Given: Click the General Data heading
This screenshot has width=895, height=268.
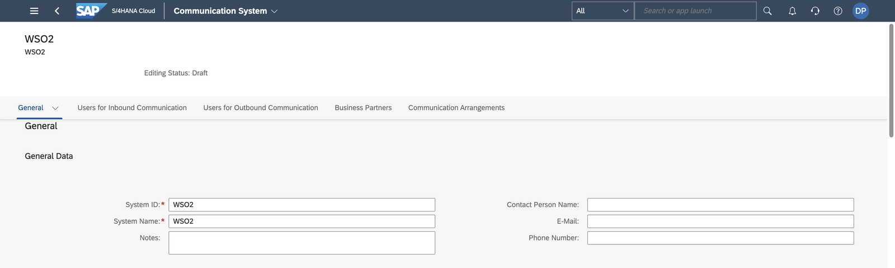Looking at the screenshot, I should pos(49,156).
